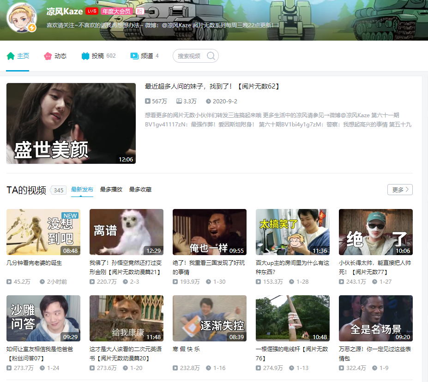Click the play icon beside 322.4万
The width and height of the screenshot is (428, 382).
coord(342,368)
